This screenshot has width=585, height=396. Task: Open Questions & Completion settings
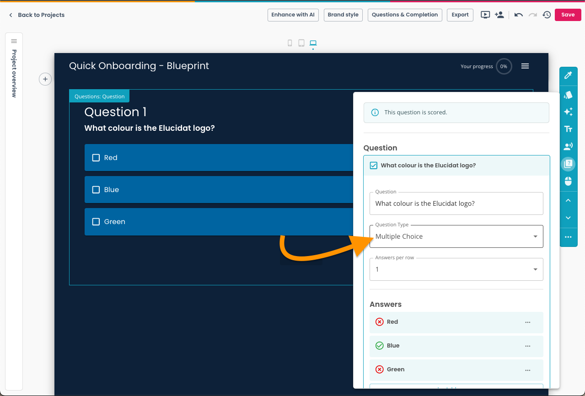coord(404,15)
